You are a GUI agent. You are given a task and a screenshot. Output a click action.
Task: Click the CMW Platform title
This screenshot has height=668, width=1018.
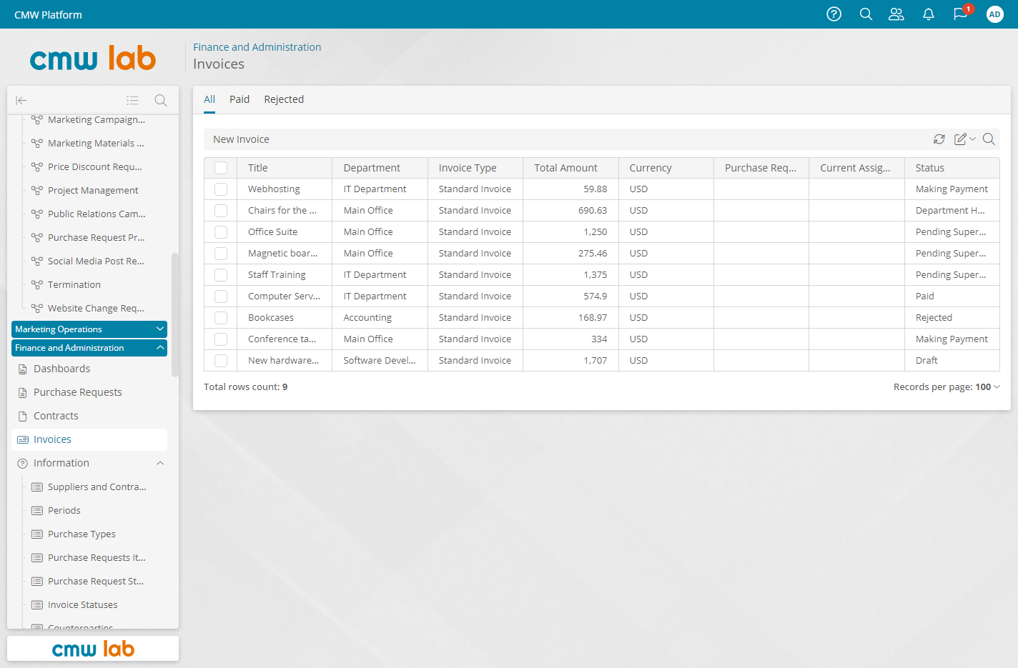tap(48, 15)
